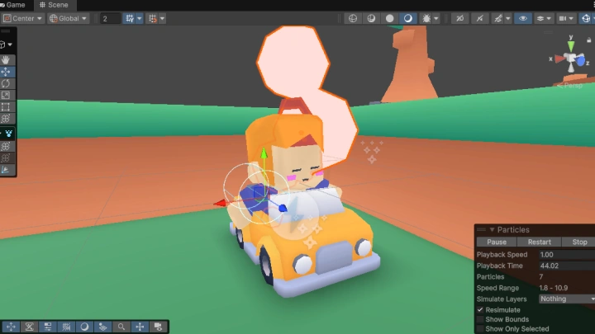
Task: Open the draw mode cube dropdown
Action: [6, 45]
